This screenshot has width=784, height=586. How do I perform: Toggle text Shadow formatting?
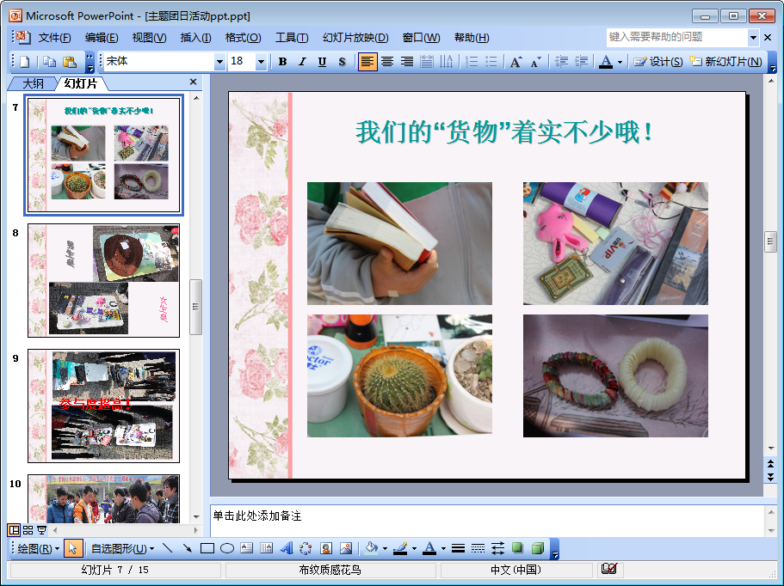tap(342, 61)
